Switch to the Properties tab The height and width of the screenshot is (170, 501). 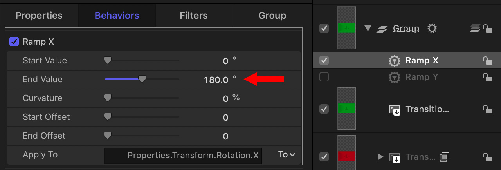coord(39,16)
